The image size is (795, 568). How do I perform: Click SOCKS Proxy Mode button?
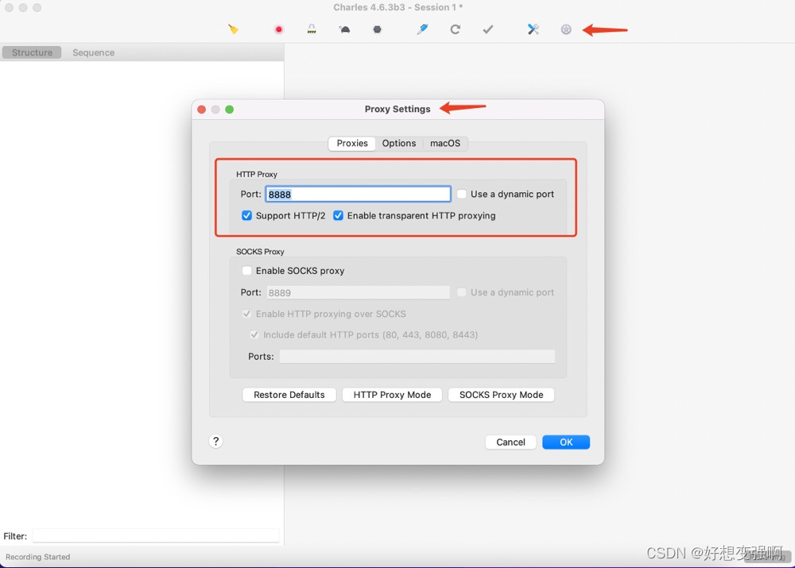[501, 395]
